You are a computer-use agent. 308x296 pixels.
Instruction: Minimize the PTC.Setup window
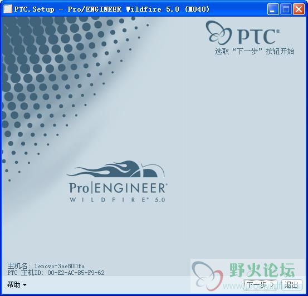tap(273, 9)
